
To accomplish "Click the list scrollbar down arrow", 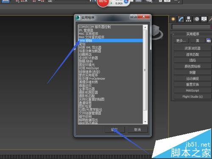I will click(x=145, y=122).
